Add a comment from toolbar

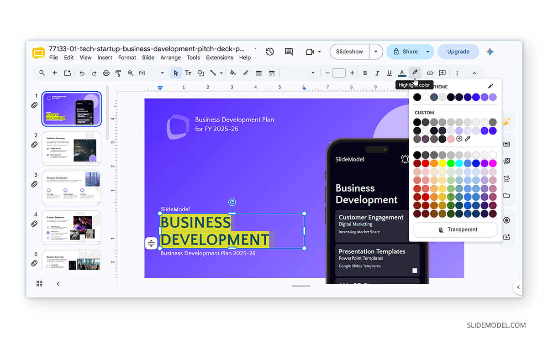tap(443, 73)
